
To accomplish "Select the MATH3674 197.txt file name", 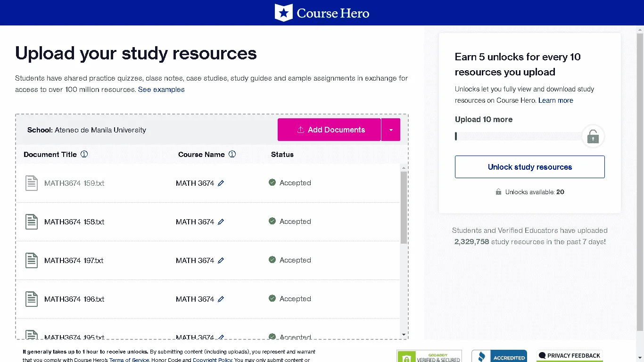I will click(74, 261).
